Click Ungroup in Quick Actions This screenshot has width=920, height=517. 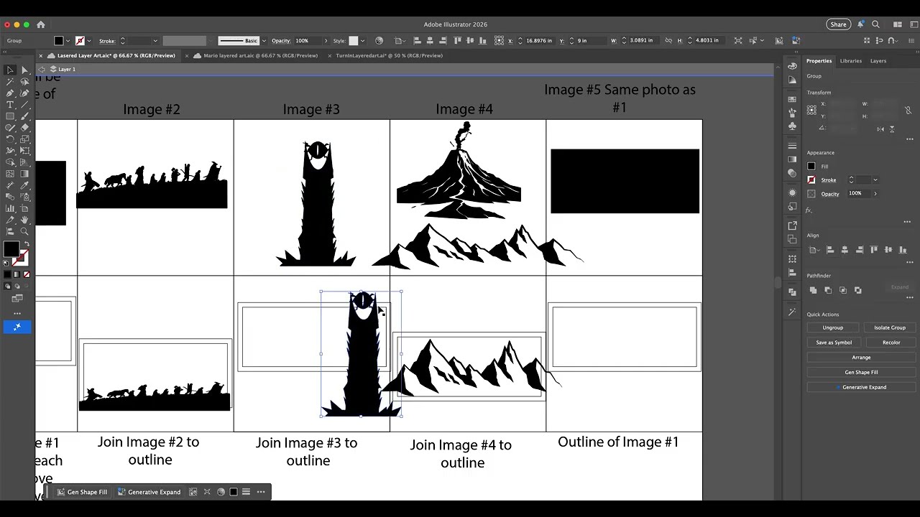click(x=832, y=327)
